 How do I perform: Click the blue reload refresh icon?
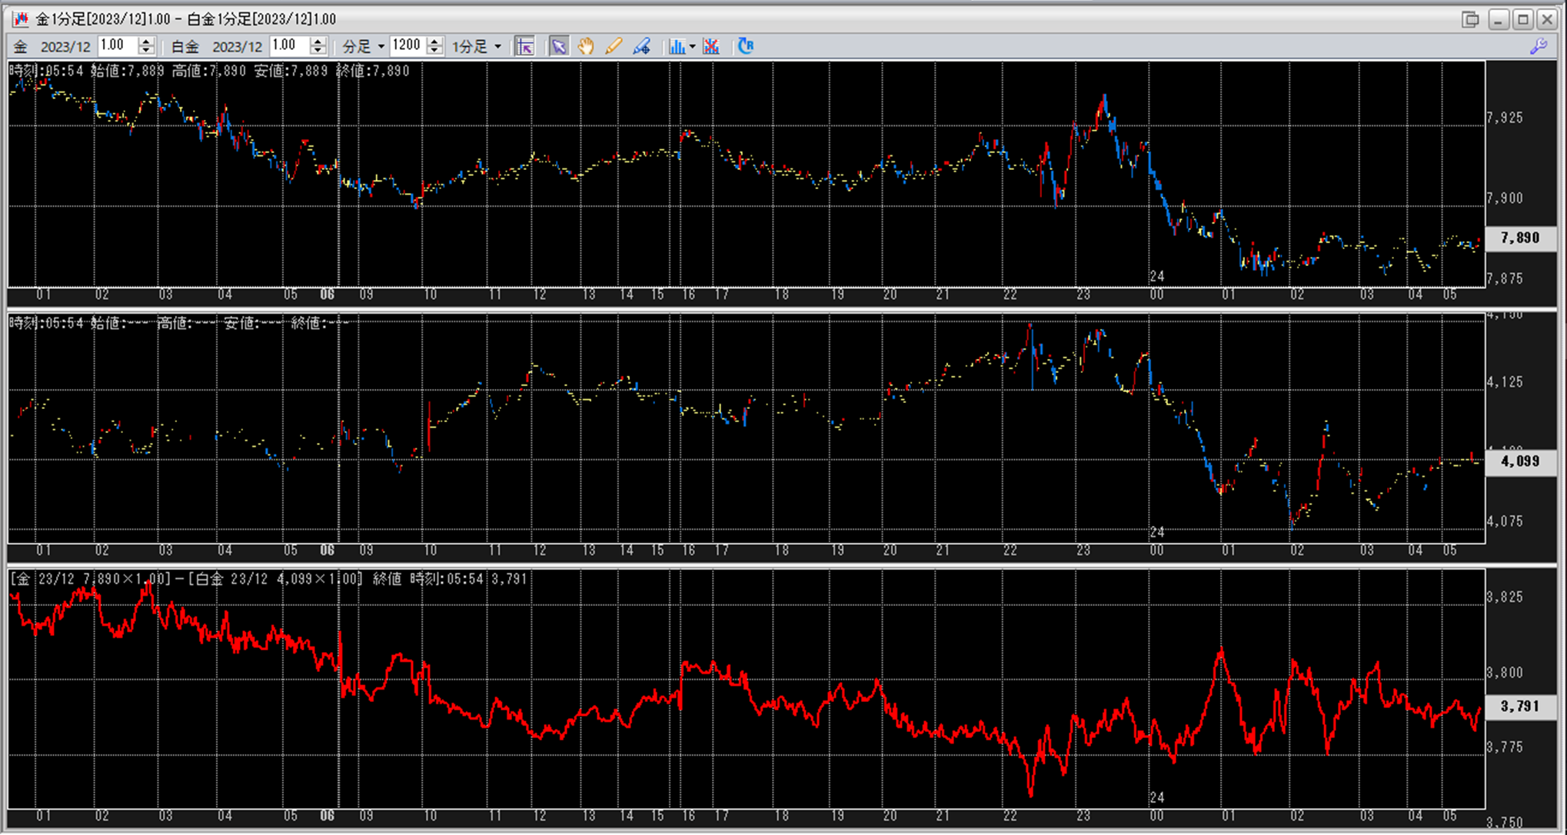pyautogui.click(x=745, y=46)
